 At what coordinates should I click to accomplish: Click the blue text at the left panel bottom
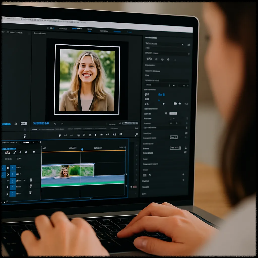click(x=6, y=124)
